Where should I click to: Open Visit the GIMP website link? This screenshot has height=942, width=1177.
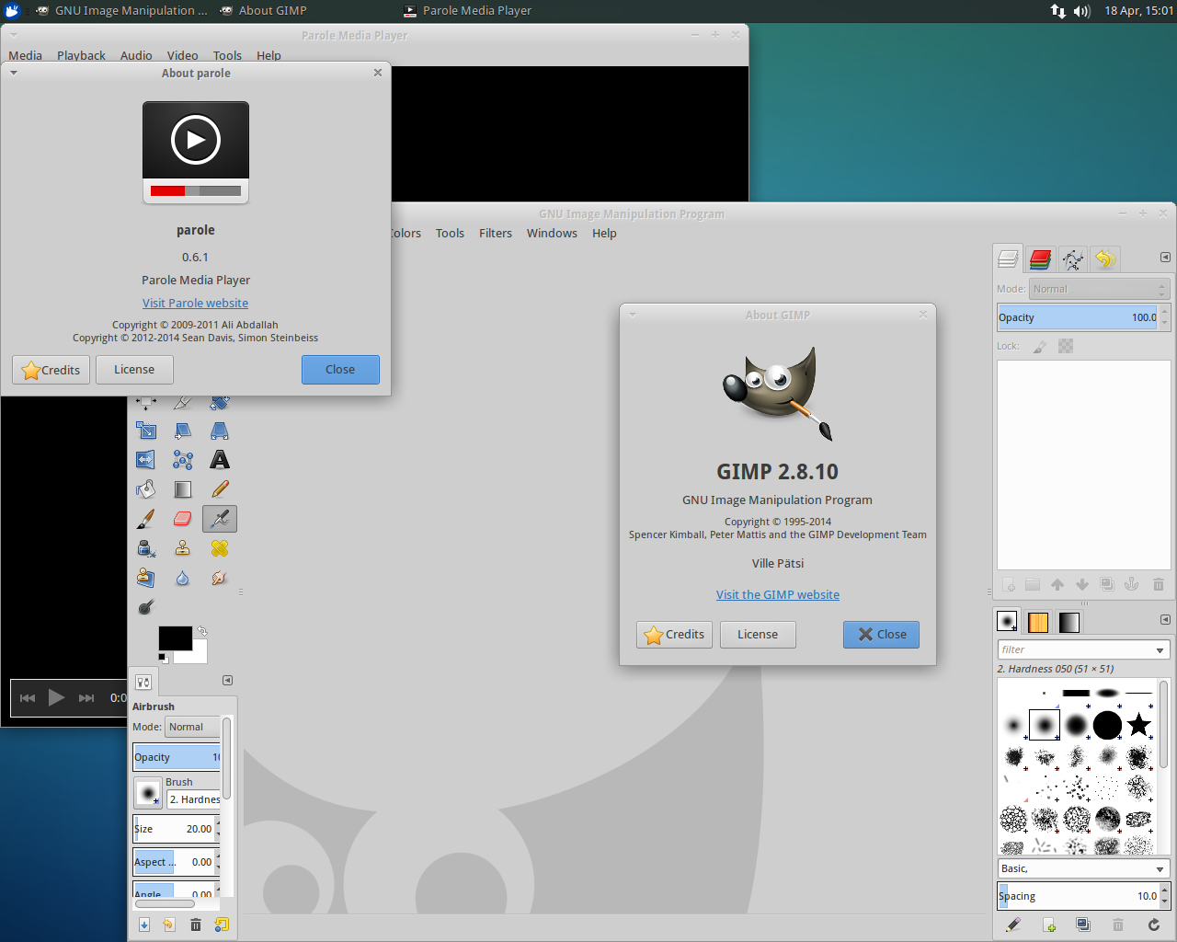(778, 595)
